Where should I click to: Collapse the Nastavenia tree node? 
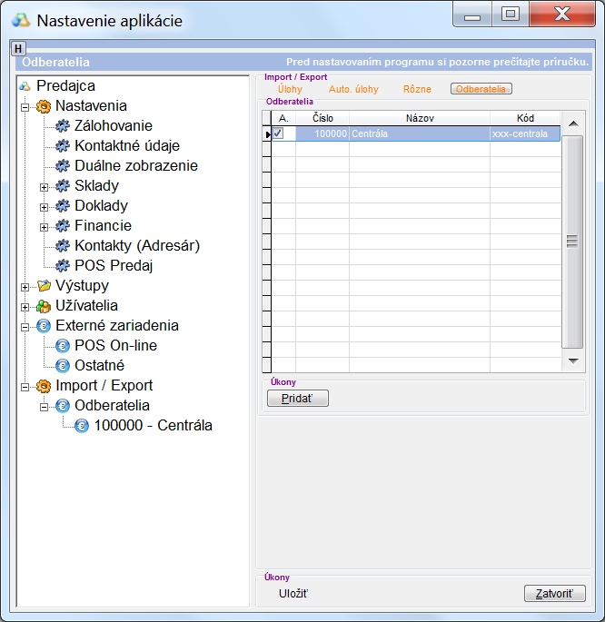click(25, 106)
